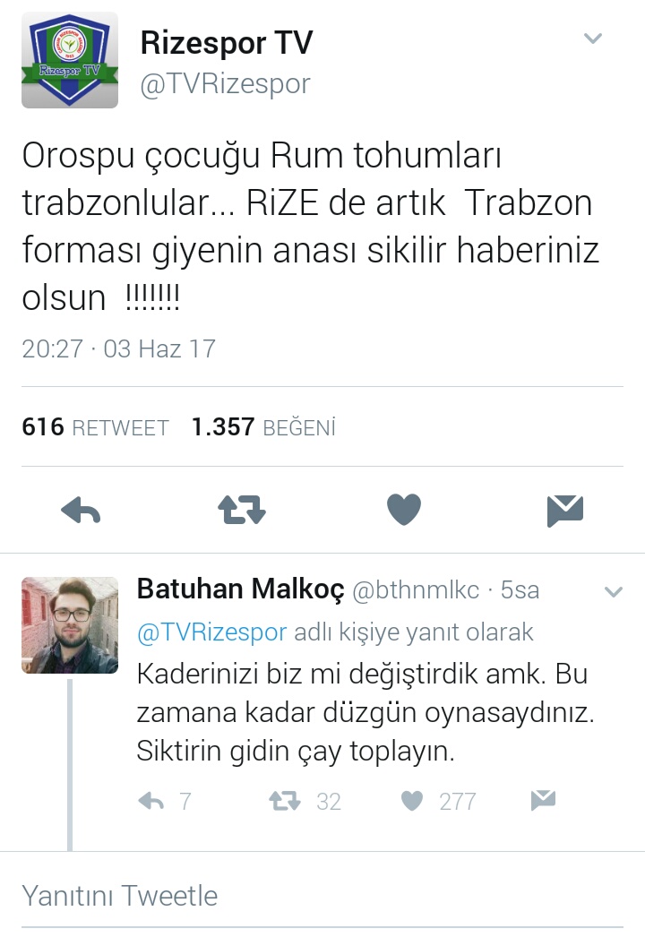Open the @TVRizespor handle under name
The image size is (645, 937).
[226, 83]
